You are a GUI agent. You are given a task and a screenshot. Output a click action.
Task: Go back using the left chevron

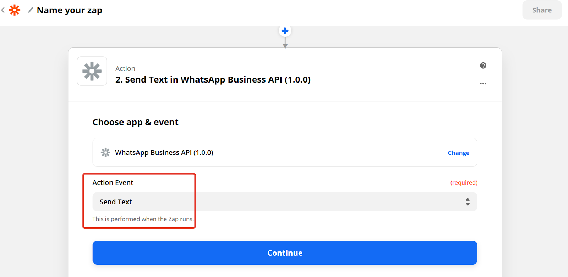point(3,10)
